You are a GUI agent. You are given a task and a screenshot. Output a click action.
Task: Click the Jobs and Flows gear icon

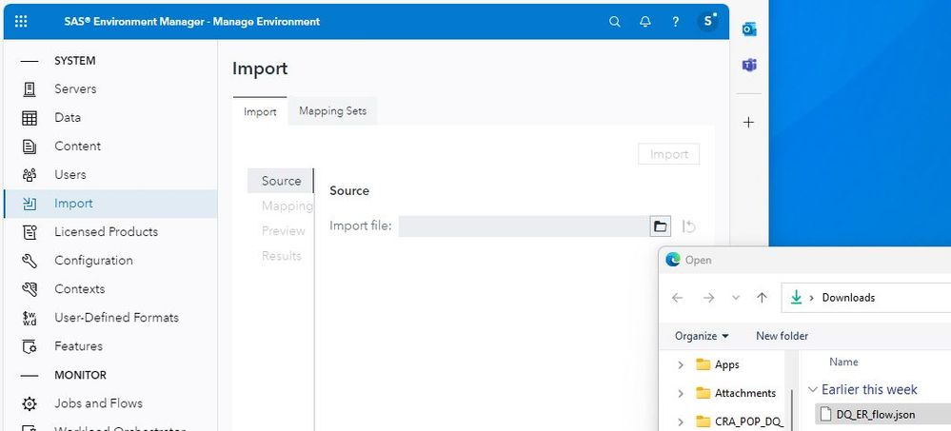[x=30, y=403]
